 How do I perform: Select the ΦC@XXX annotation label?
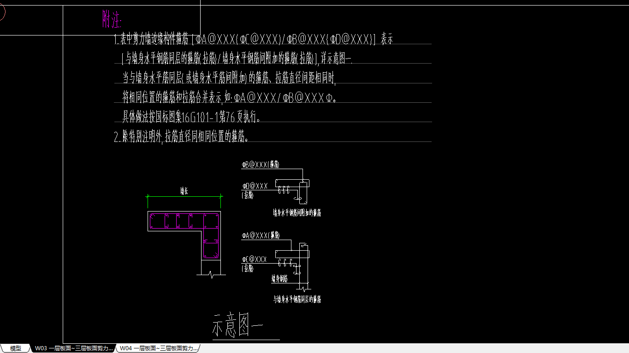255,259
